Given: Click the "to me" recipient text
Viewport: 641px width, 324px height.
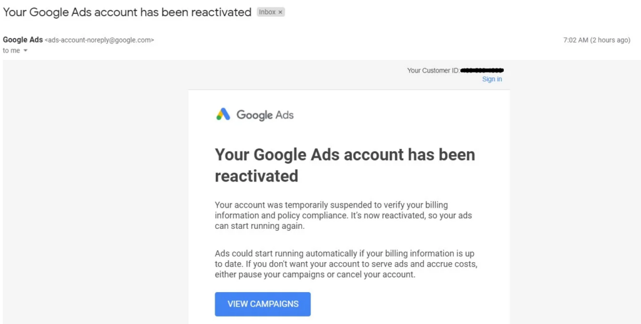Looking at the screenshot, I should tap(11, 51).
